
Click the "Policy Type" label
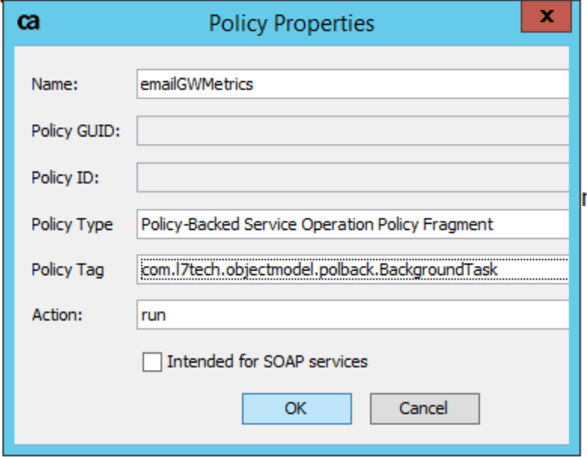pyautogui.click(x=72, y=225)
